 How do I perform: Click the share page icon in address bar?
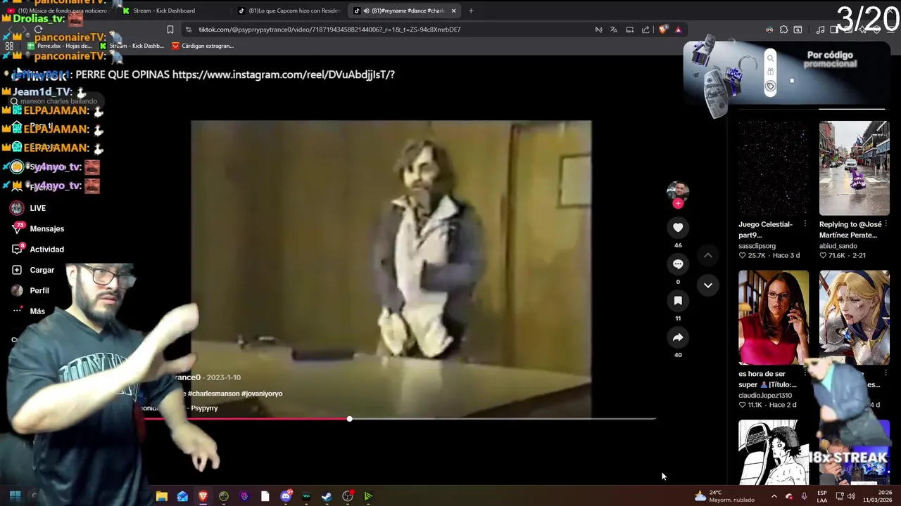645,30
